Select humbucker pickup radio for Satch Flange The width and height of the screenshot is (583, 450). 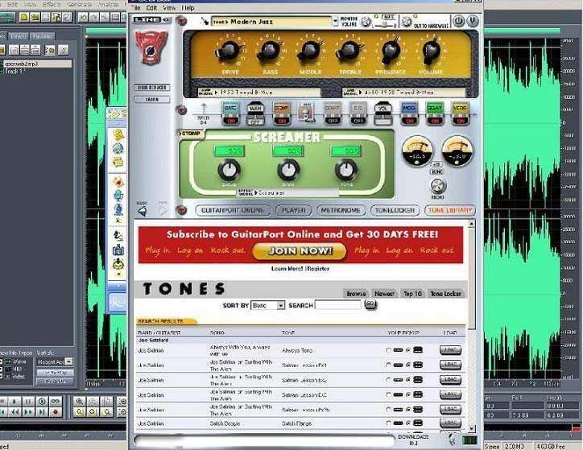click(x=408, y=423)
